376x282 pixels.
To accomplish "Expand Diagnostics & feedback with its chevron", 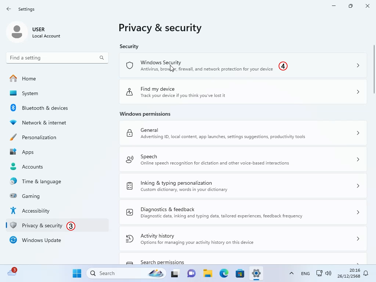I will coord(358,212).
